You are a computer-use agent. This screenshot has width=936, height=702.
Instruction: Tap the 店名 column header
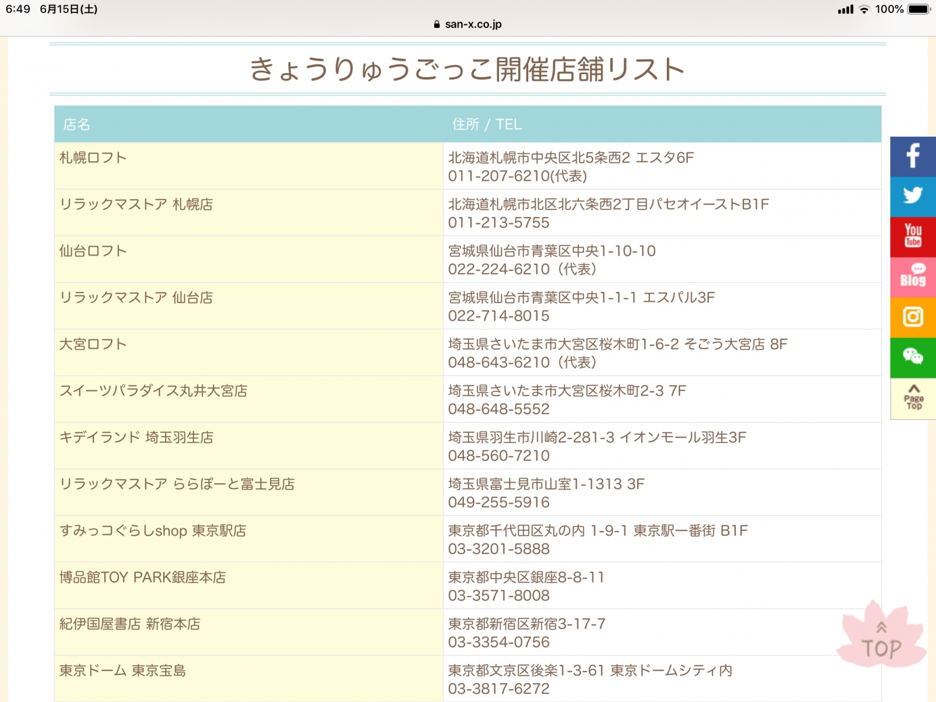click(77, 125)
